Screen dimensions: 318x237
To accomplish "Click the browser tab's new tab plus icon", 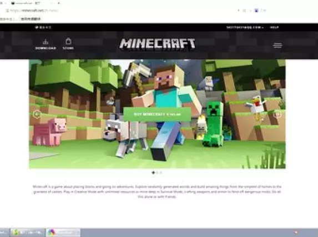I will [59, 3].
